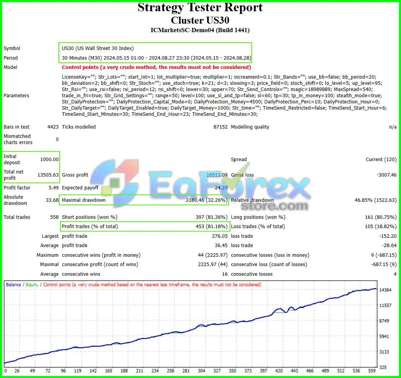The image size is (401, 378).
Task: Click Average profit trade value 36.45
Action: point(221,245)
